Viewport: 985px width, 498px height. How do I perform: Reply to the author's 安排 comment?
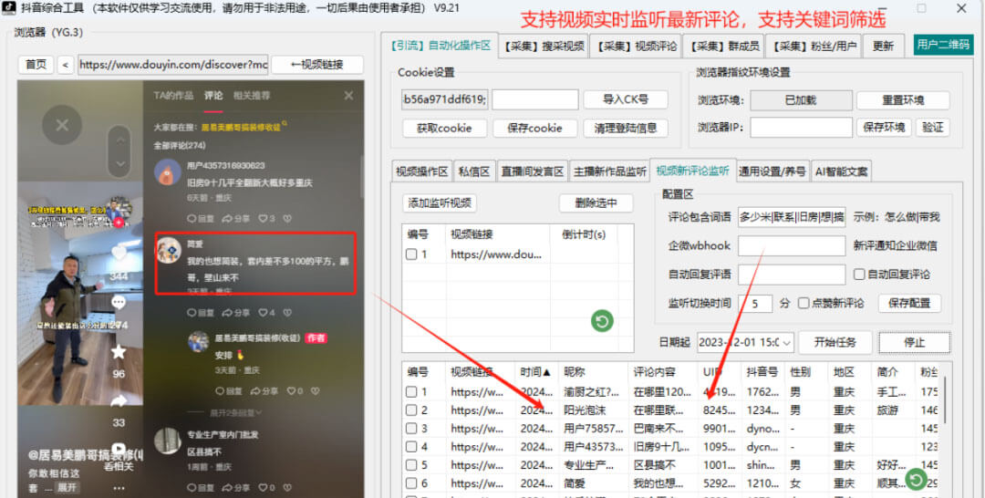point(229,391)
